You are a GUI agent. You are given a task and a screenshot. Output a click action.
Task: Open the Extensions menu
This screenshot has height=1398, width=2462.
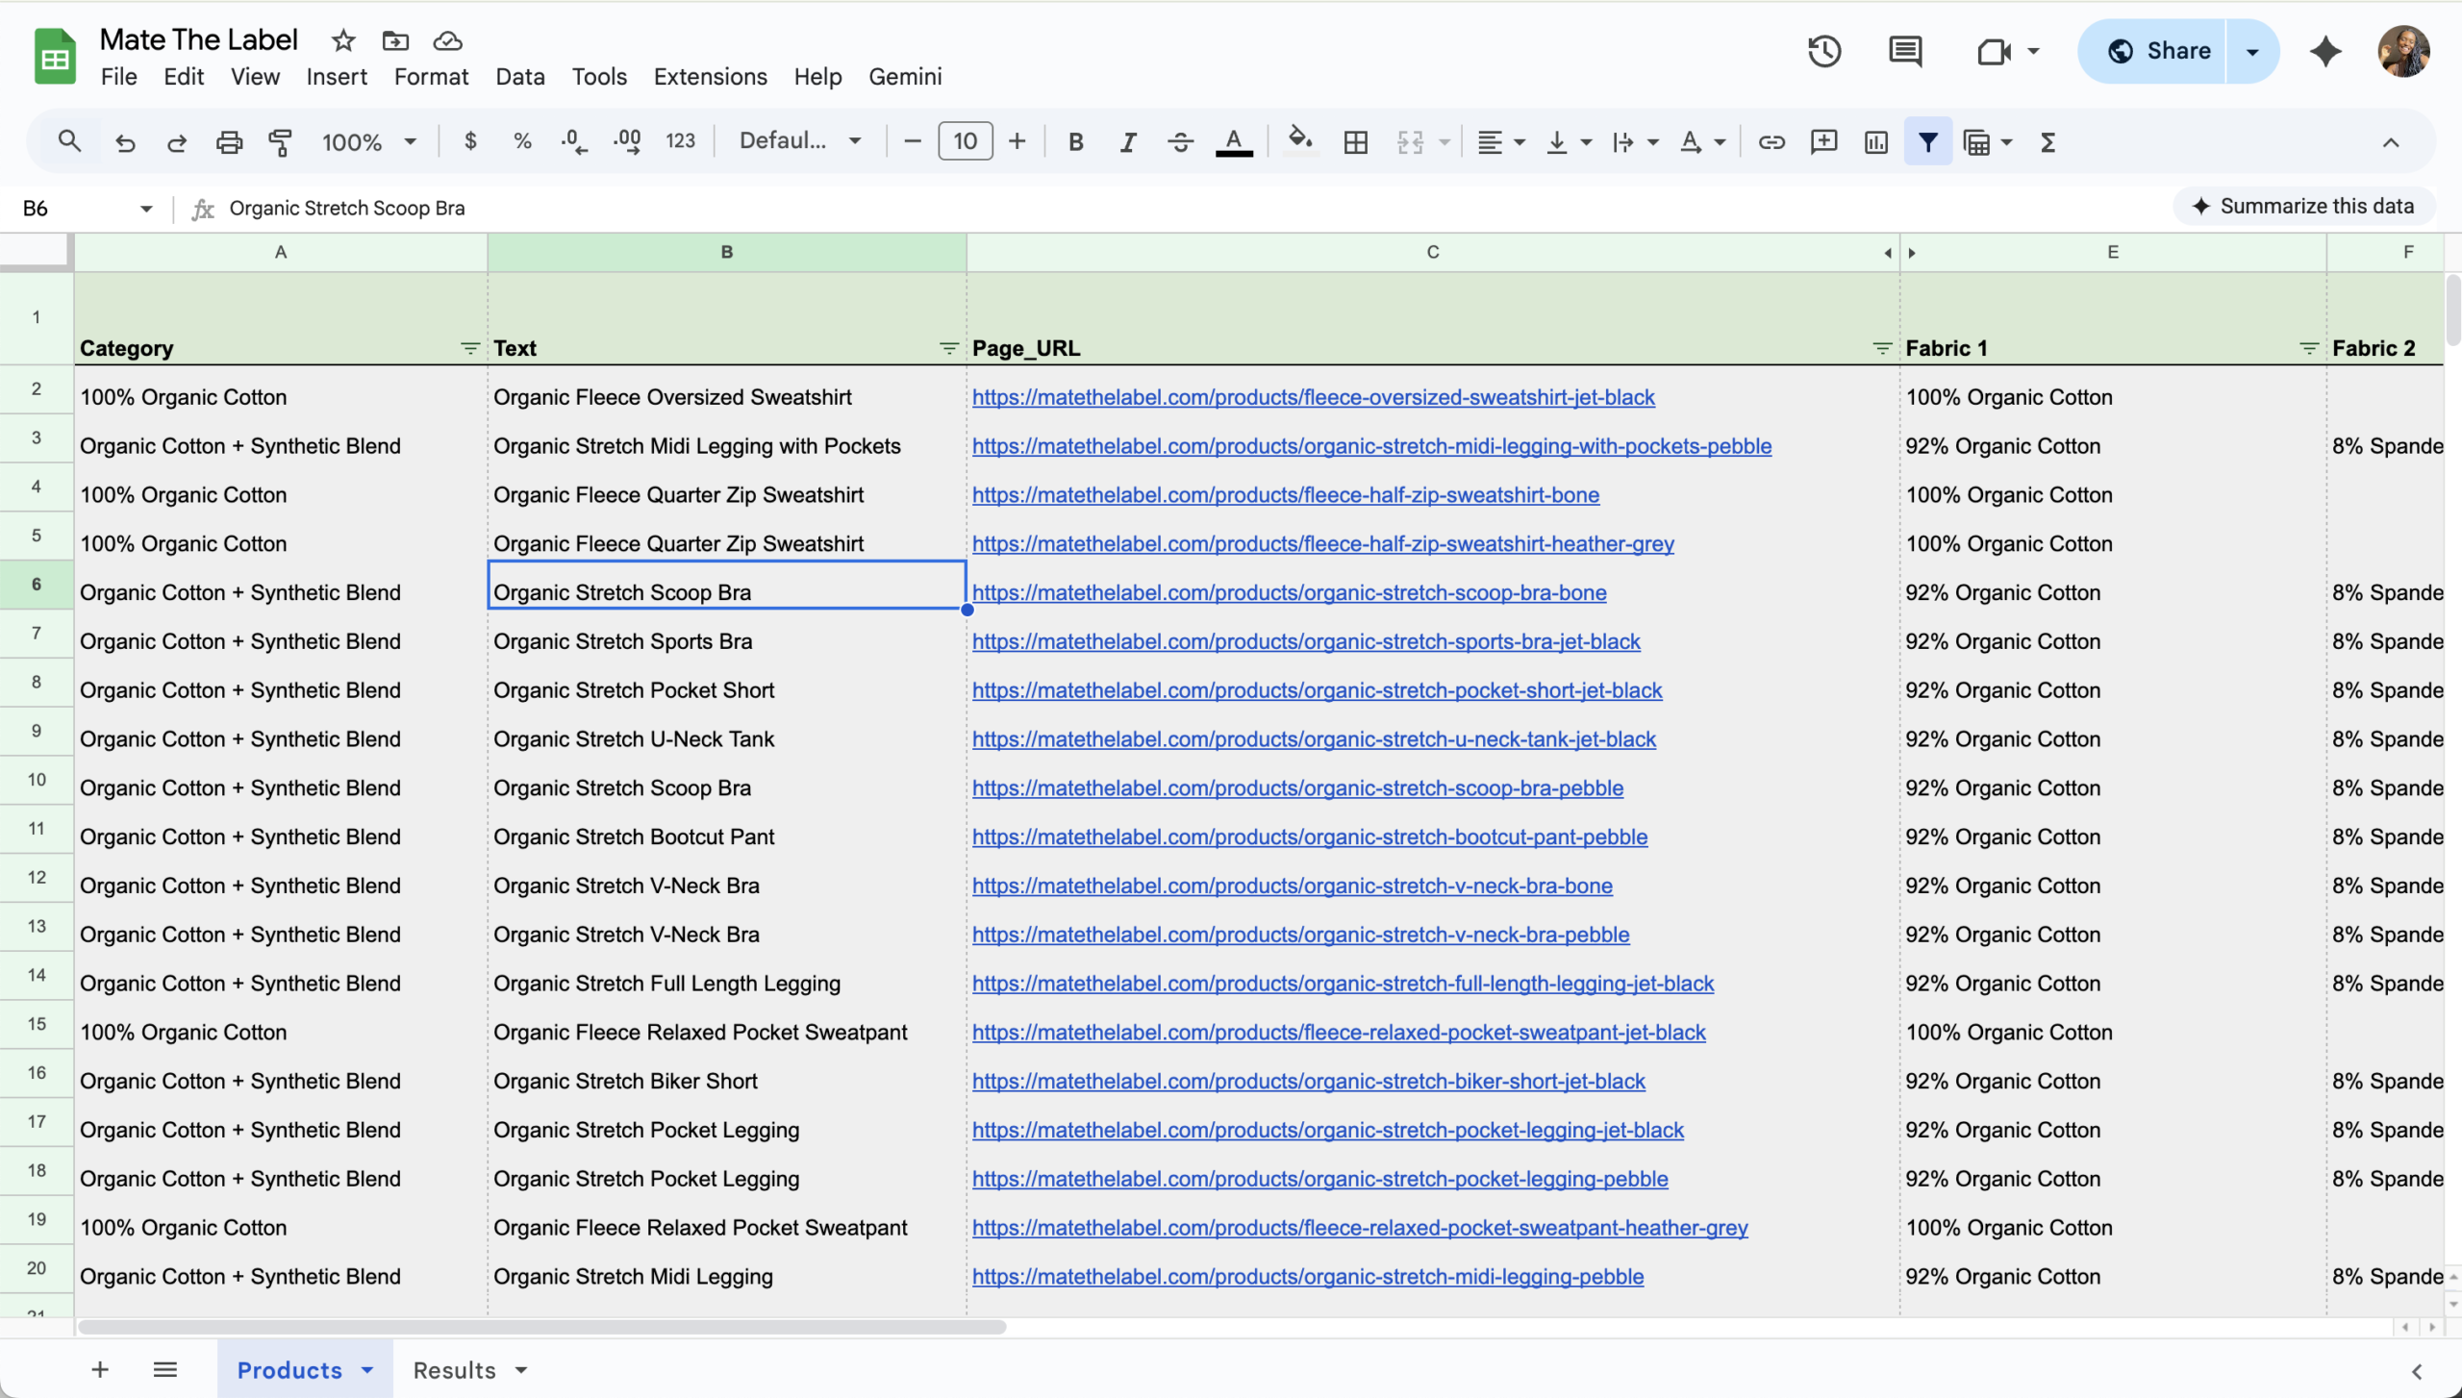(x=710, y=77)
